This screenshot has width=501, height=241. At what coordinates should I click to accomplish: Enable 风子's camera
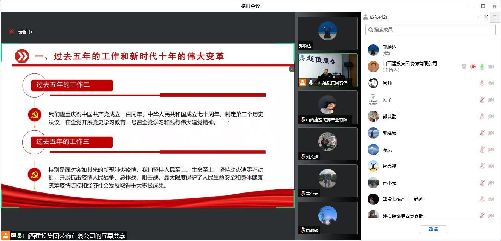click(x=491, y=100)
